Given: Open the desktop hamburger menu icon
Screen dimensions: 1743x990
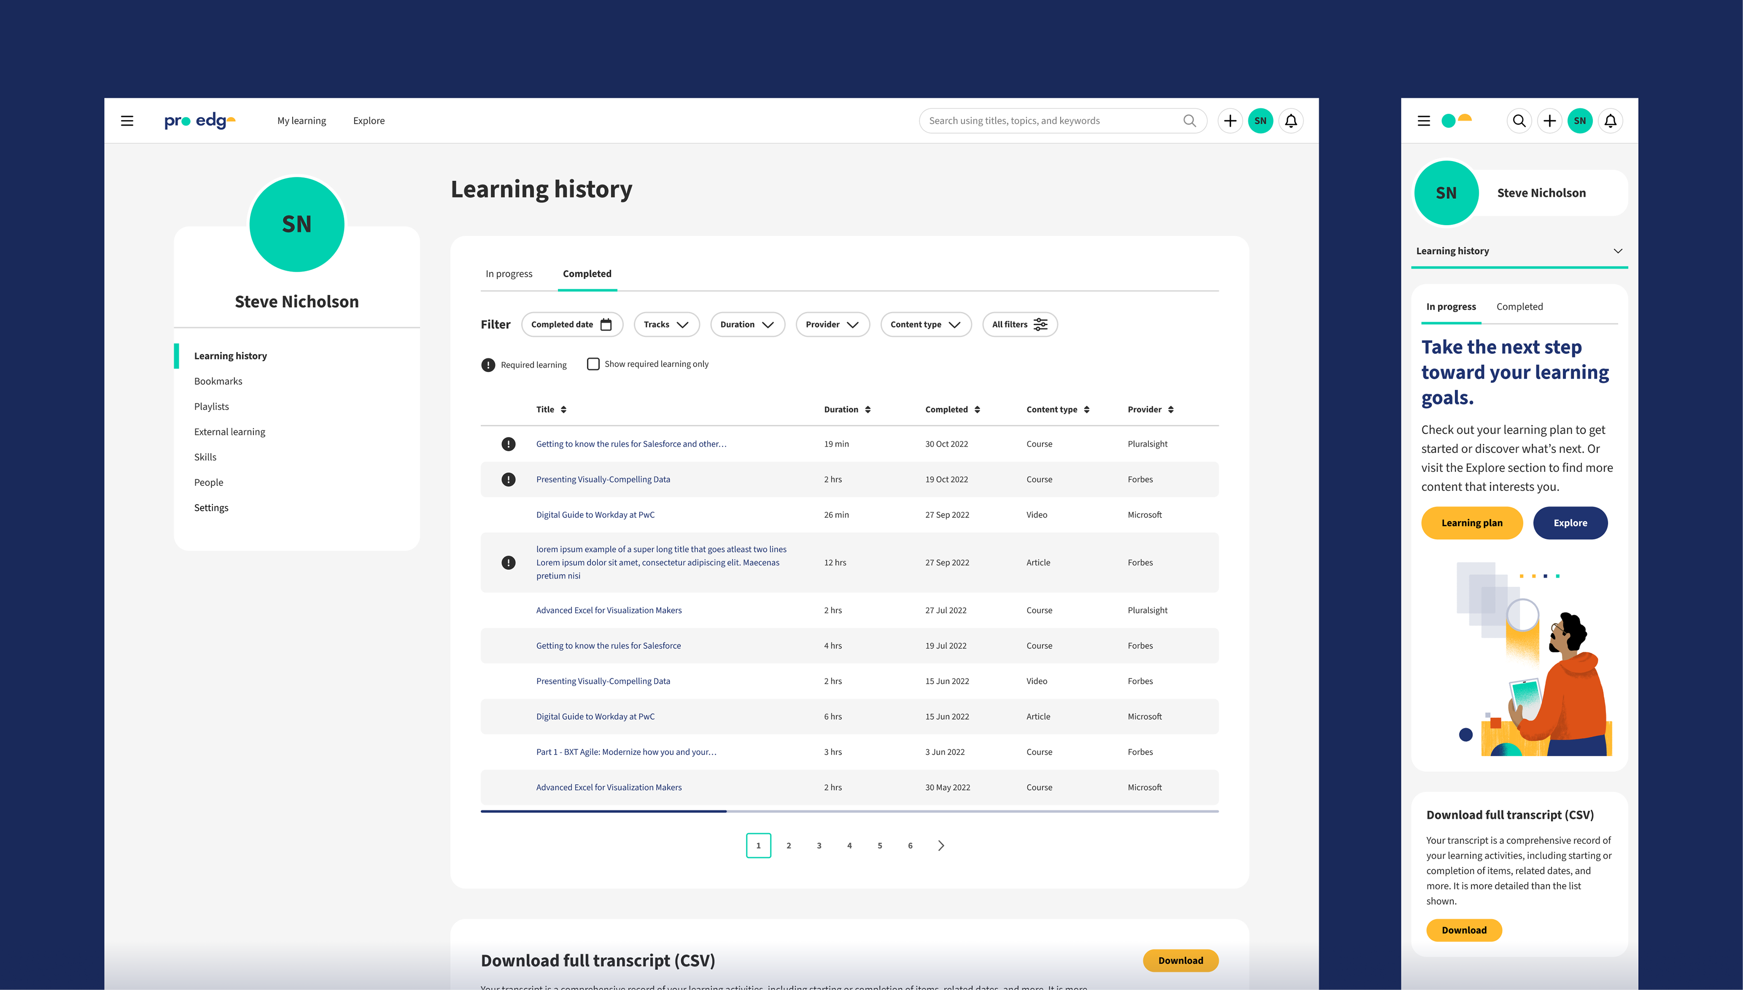Looking at the screenshot, I should pyautogui.click(x=127, y=121).
